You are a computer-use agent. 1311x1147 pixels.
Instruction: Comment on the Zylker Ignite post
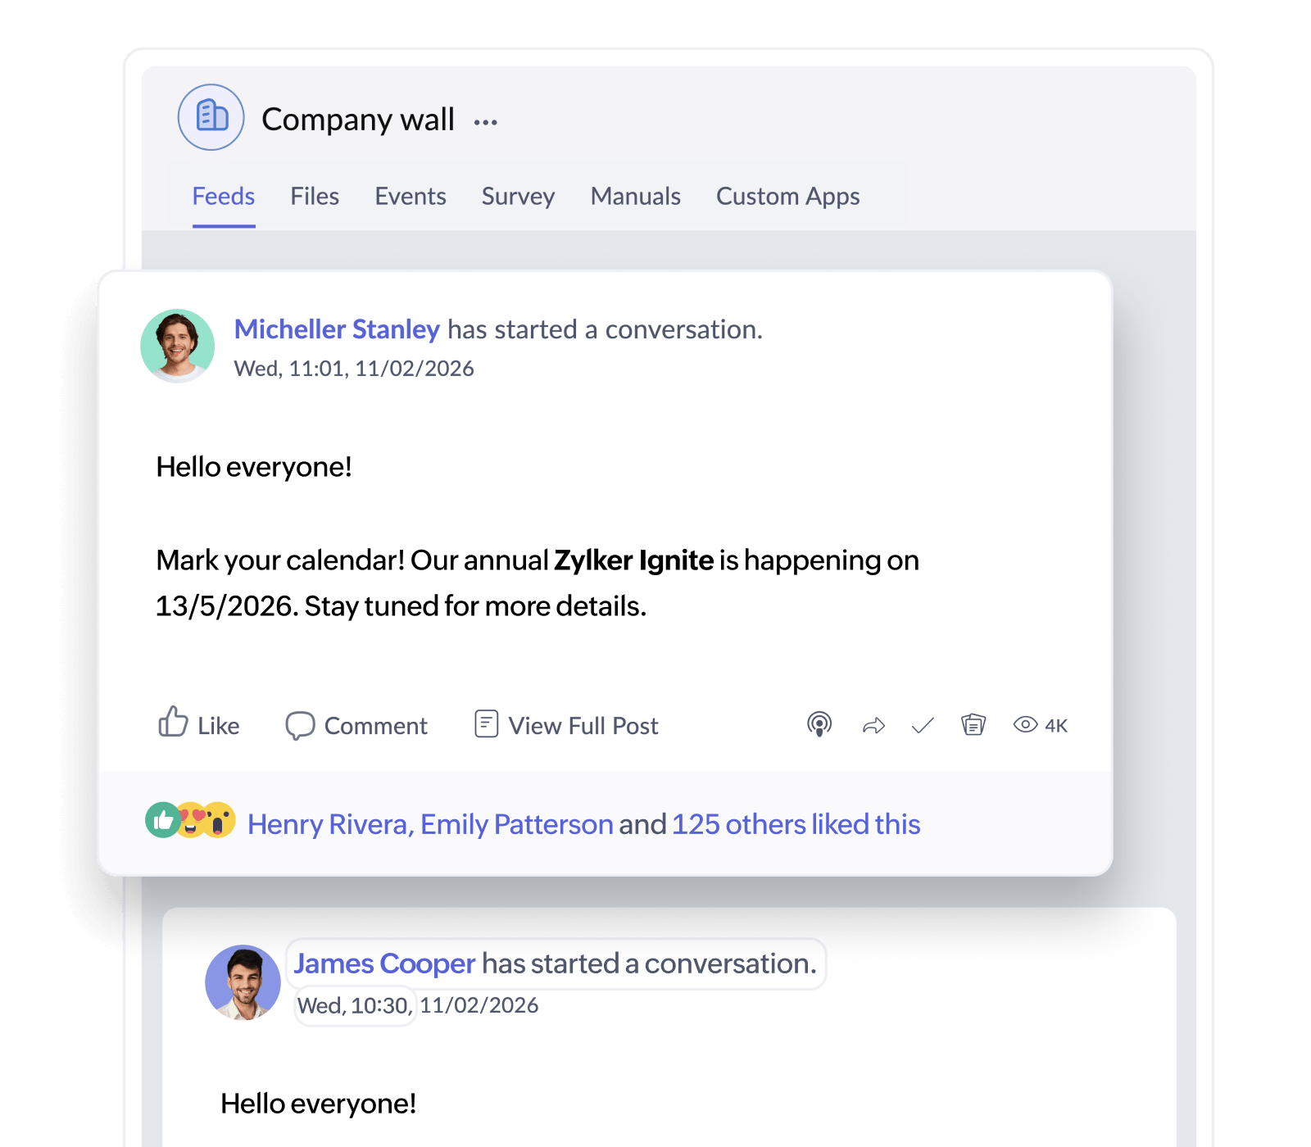(356, 725)
